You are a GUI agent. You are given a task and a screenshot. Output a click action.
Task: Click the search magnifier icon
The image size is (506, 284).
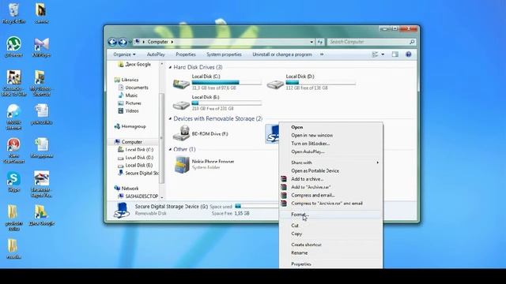click(x=412, y=42)
